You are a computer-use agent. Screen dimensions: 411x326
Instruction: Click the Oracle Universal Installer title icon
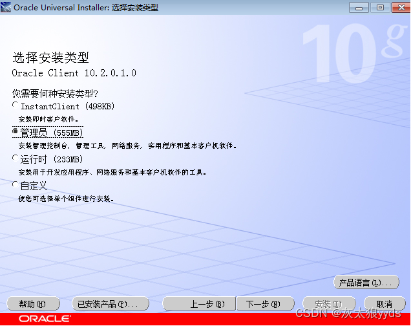[x=6, y=7]
